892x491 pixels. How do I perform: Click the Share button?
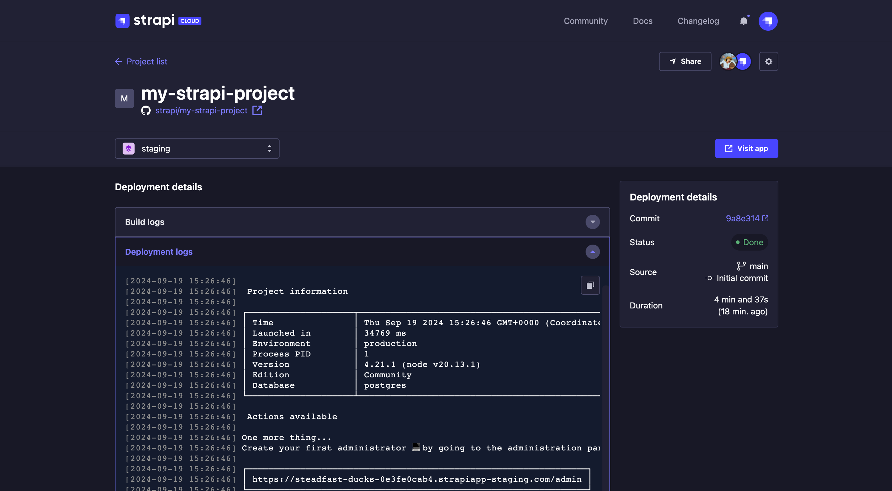click(x=685, y=61)
